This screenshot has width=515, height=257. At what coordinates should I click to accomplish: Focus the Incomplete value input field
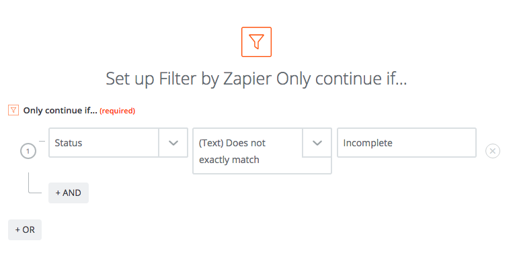click(407, 143)
